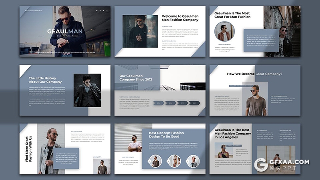Image resolution: width=320 pixels, height=180 pixels.
Task: Click the About Us label on the Find More slide
Action: 97,157
